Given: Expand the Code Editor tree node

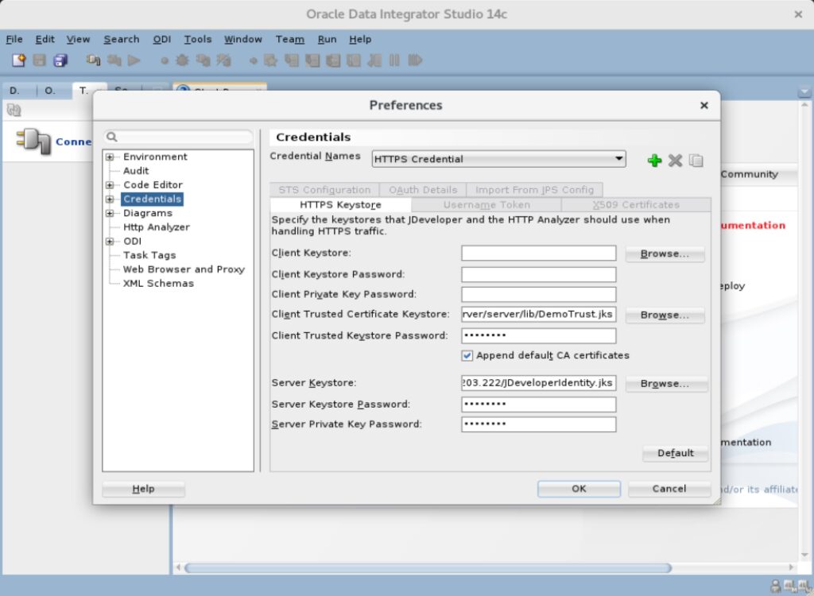Looking at the screenshot, I should (x=110, y=185).
